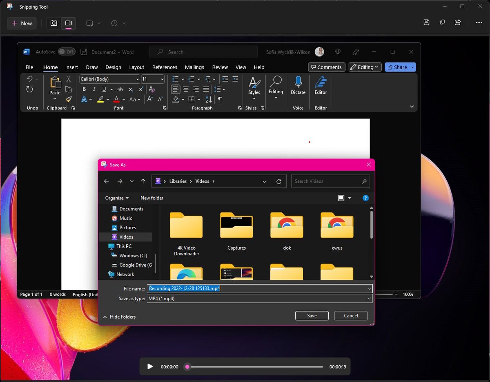This screenshot has height=382, width=490.
Task: Switch to video recording mode in Snipping Tool
Action: [x=69, y=23]
